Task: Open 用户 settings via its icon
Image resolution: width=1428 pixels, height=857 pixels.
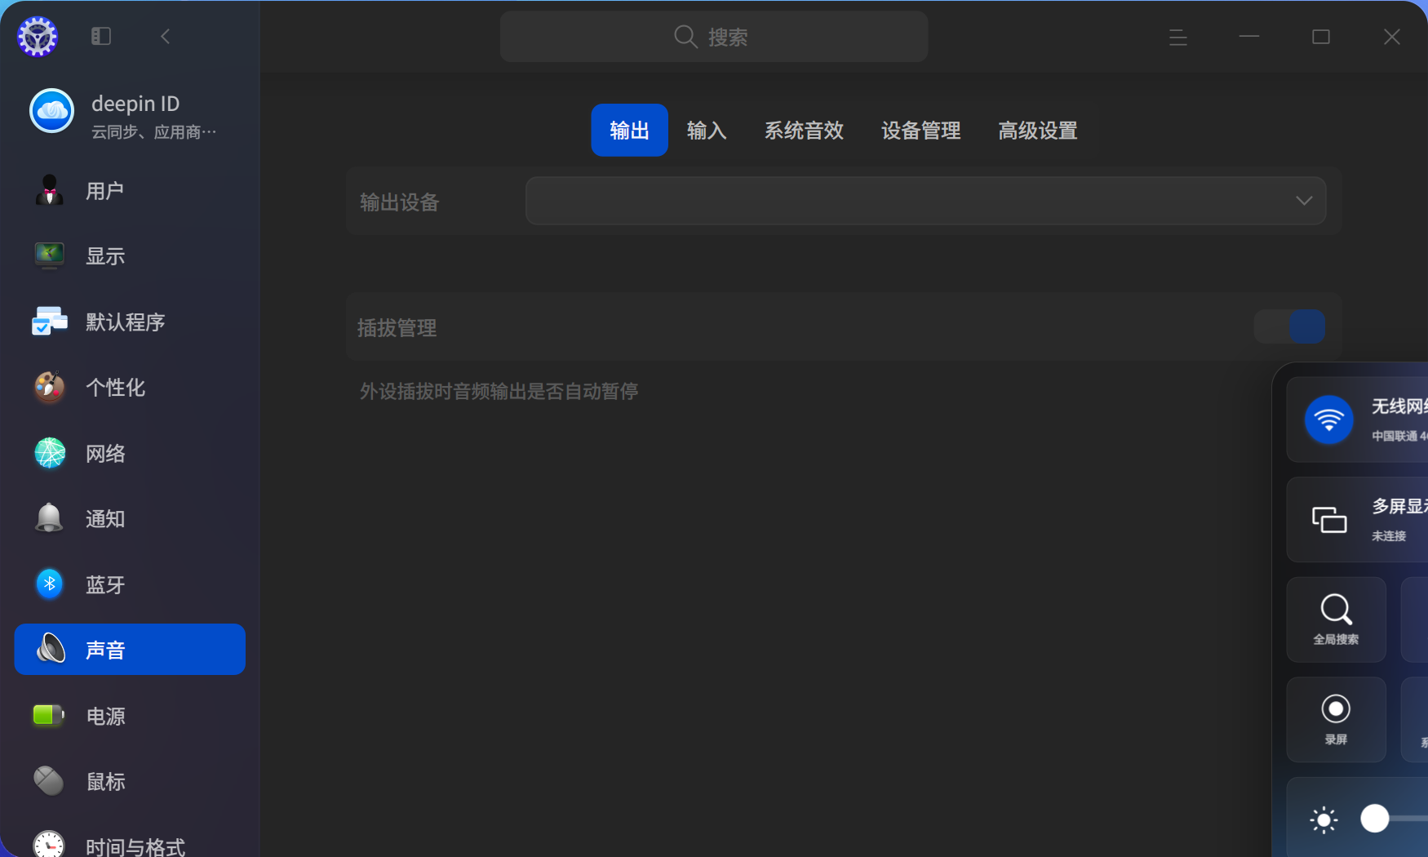Action: pyautogui.click(x=50, y=190)
